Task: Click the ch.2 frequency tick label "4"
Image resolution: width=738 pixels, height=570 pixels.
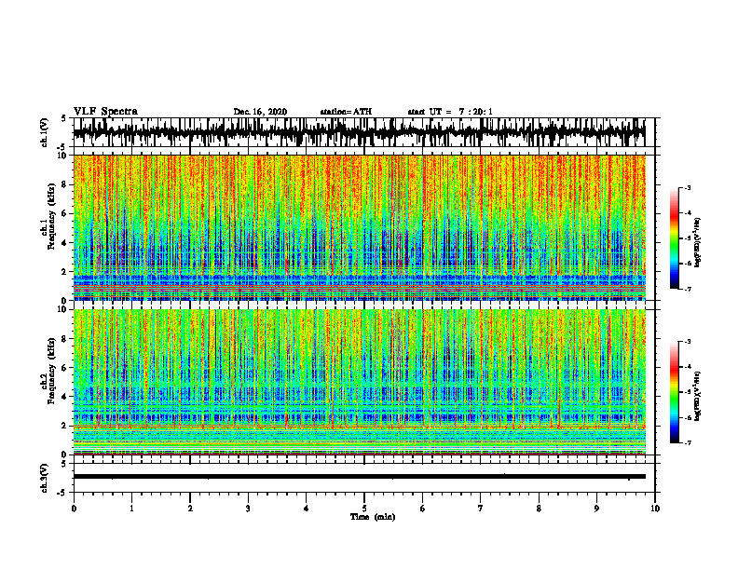Action: 65,397
